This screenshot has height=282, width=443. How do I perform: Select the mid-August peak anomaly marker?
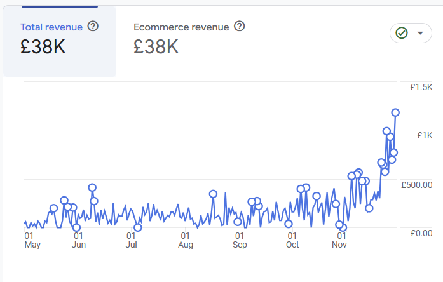213,194
